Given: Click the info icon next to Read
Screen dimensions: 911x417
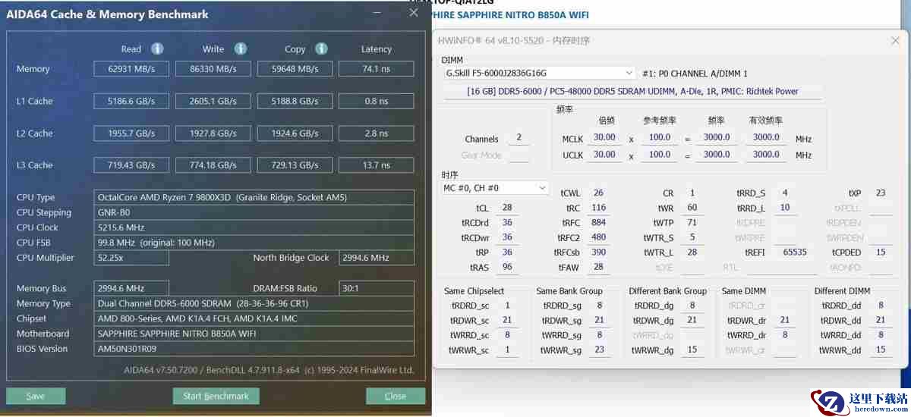Looking at the screenshot, I should coord(157,49).
